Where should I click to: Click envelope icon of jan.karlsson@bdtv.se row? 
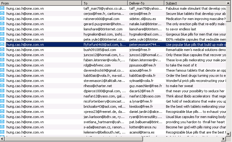(2, 117)
